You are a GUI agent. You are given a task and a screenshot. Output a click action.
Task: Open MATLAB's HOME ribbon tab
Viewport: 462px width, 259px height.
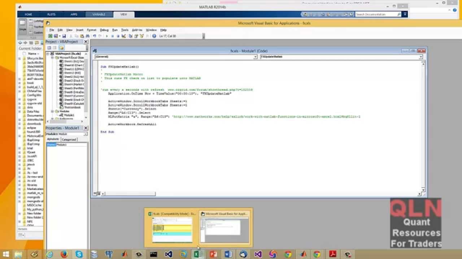point(28,14)
